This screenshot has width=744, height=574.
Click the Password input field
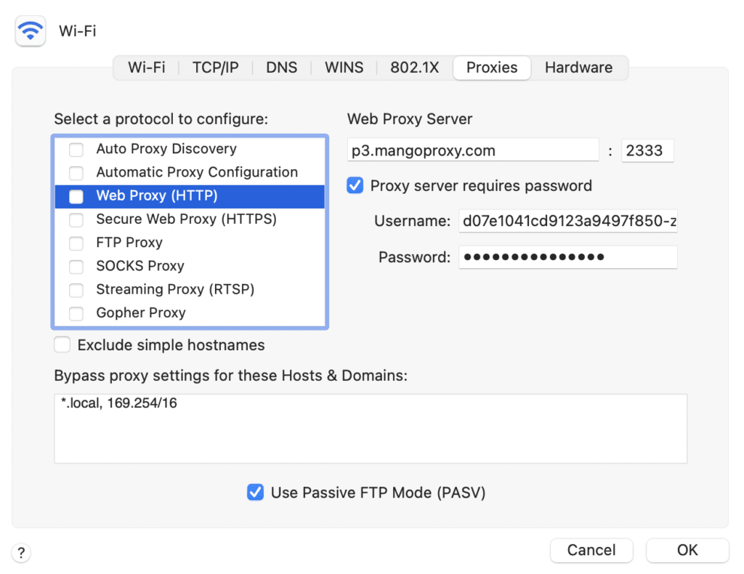pyautogui.click(x=568, y=257)
